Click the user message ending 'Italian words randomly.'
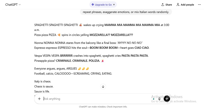204x109 pixels. pos(126,12)
